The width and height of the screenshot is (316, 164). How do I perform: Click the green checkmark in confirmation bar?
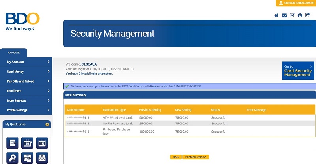67,86
